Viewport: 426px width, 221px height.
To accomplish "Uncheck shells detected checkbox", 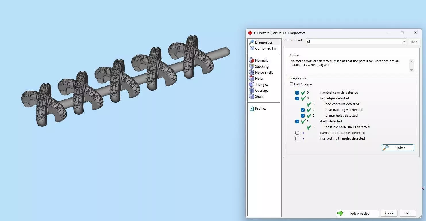I will [297, 122].
